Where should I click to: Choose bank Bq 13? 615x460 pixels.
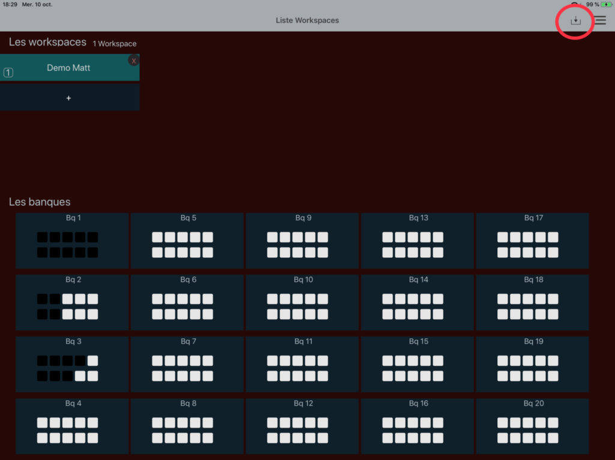tap(417, 240)
